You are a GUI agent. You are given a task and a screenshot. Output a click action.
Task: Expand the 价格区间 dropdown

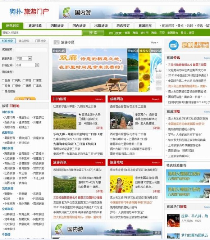point(37,65)
